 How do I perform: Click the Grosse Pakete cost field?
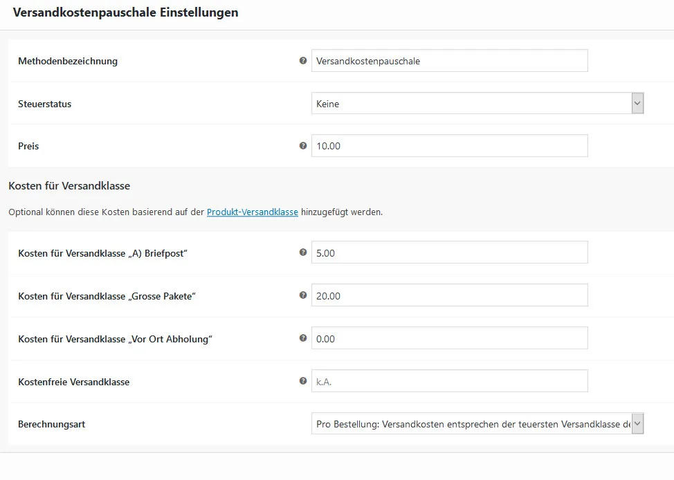point(450,295)
